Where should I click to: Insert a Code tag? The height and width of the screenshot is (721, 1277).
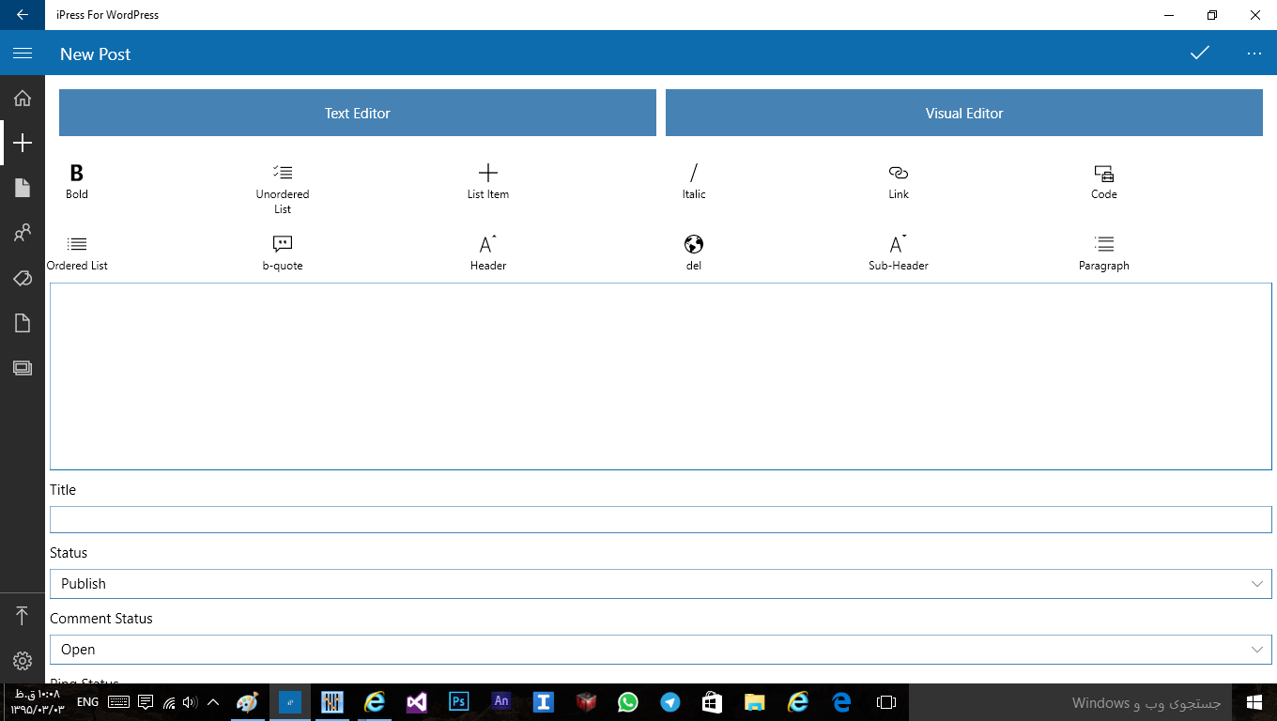click(x=1104, y=181)
